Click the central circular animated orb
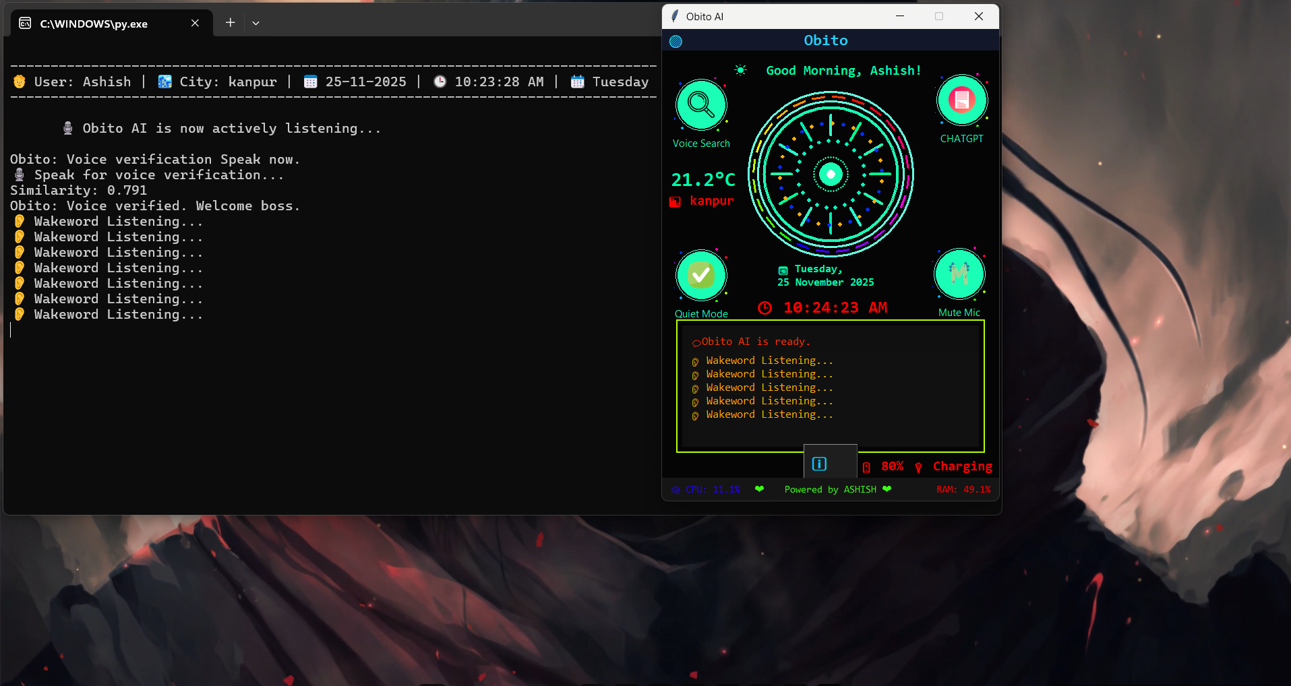1291x686 pixels. (831, 175)
